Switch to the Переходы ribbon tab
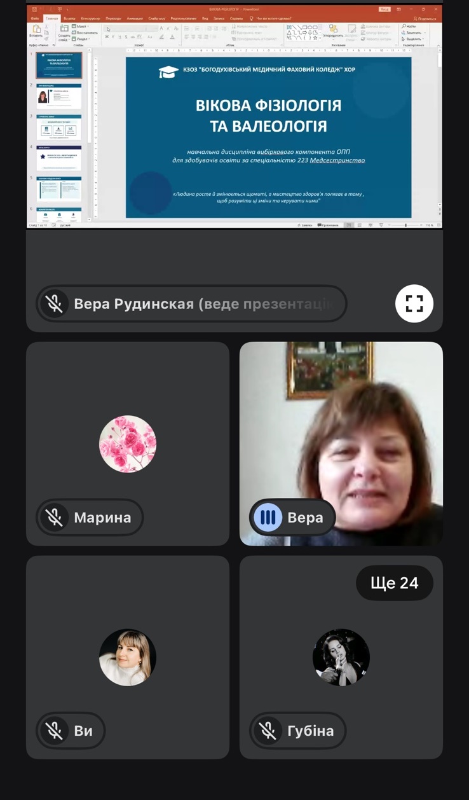The height and width of the screenshot is (800, 469). click(113, 18)
